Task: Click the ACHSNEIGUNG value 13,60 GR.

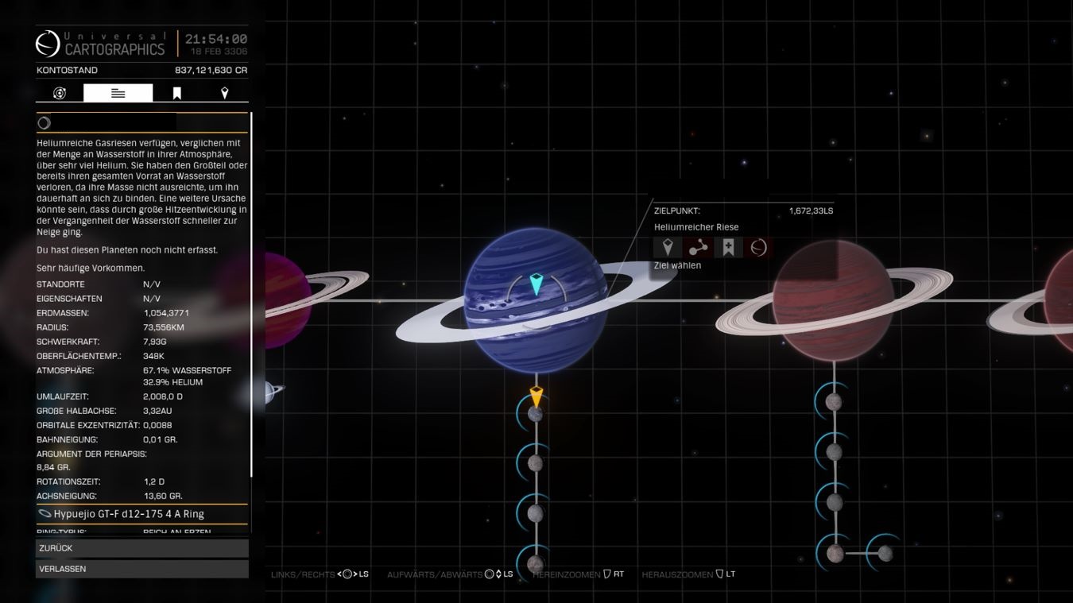Action: point(162,497)
